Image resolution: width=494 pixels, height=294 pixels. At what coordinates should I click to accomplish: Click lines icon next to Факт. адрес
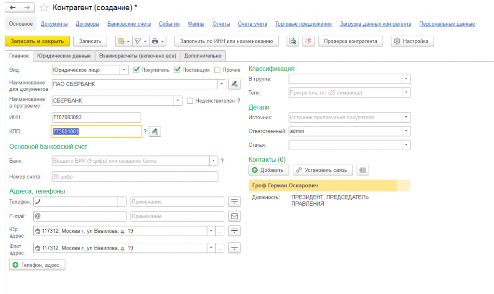coord(234,248)
